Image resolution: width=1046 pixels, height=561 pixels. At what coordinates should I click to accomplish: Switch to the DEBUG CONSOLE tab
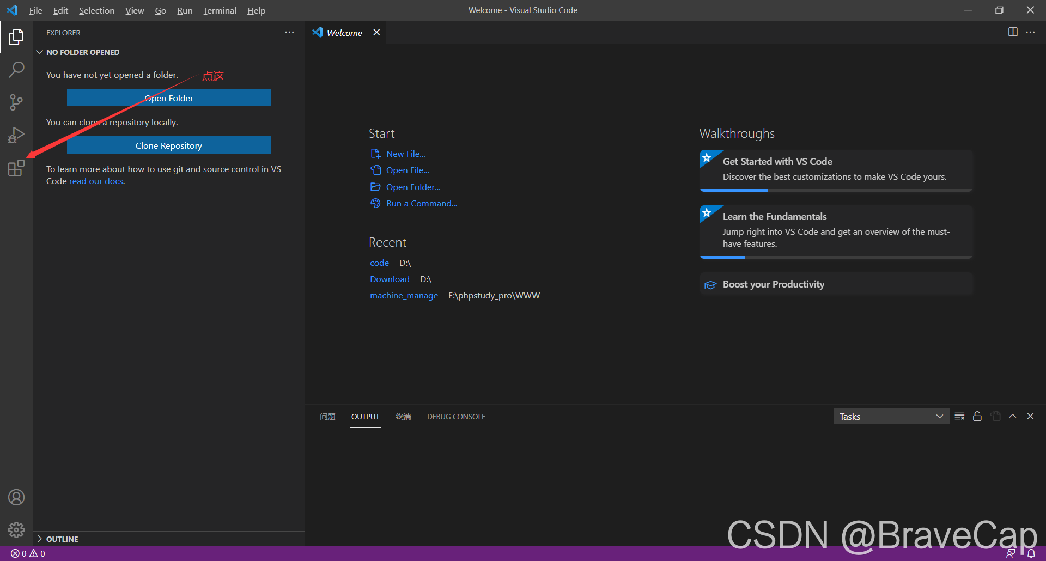[x=456, y=417]
